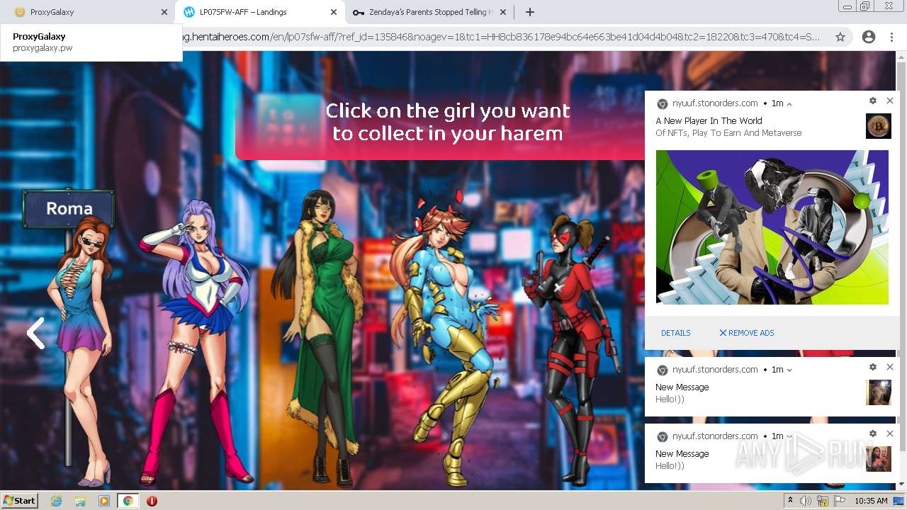
Task: Open settings gear of first New Message notification
Action: pos(873,367)
